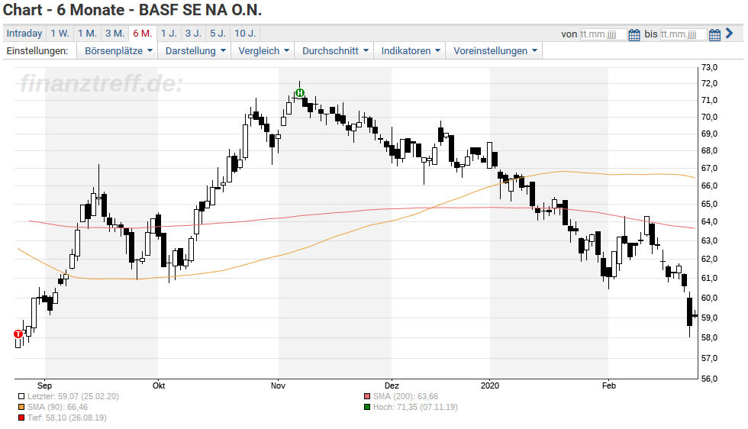Click the 'von' date input field
The image size is (748, 429).
pyautogui.click(x=603, y=34)
